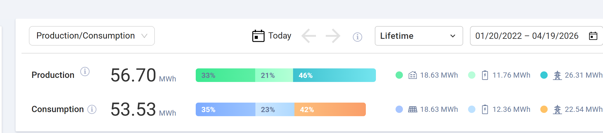The height and width of the screenshot is (133, 603).
Task: Click home icon beside 18.63 MWh production
Action: pyautogui.click(x=412, y=75)
